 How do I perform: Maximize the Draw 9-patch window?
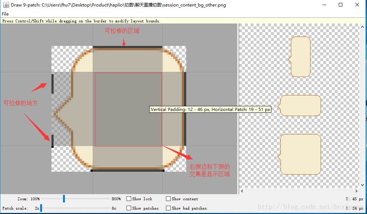341,5
